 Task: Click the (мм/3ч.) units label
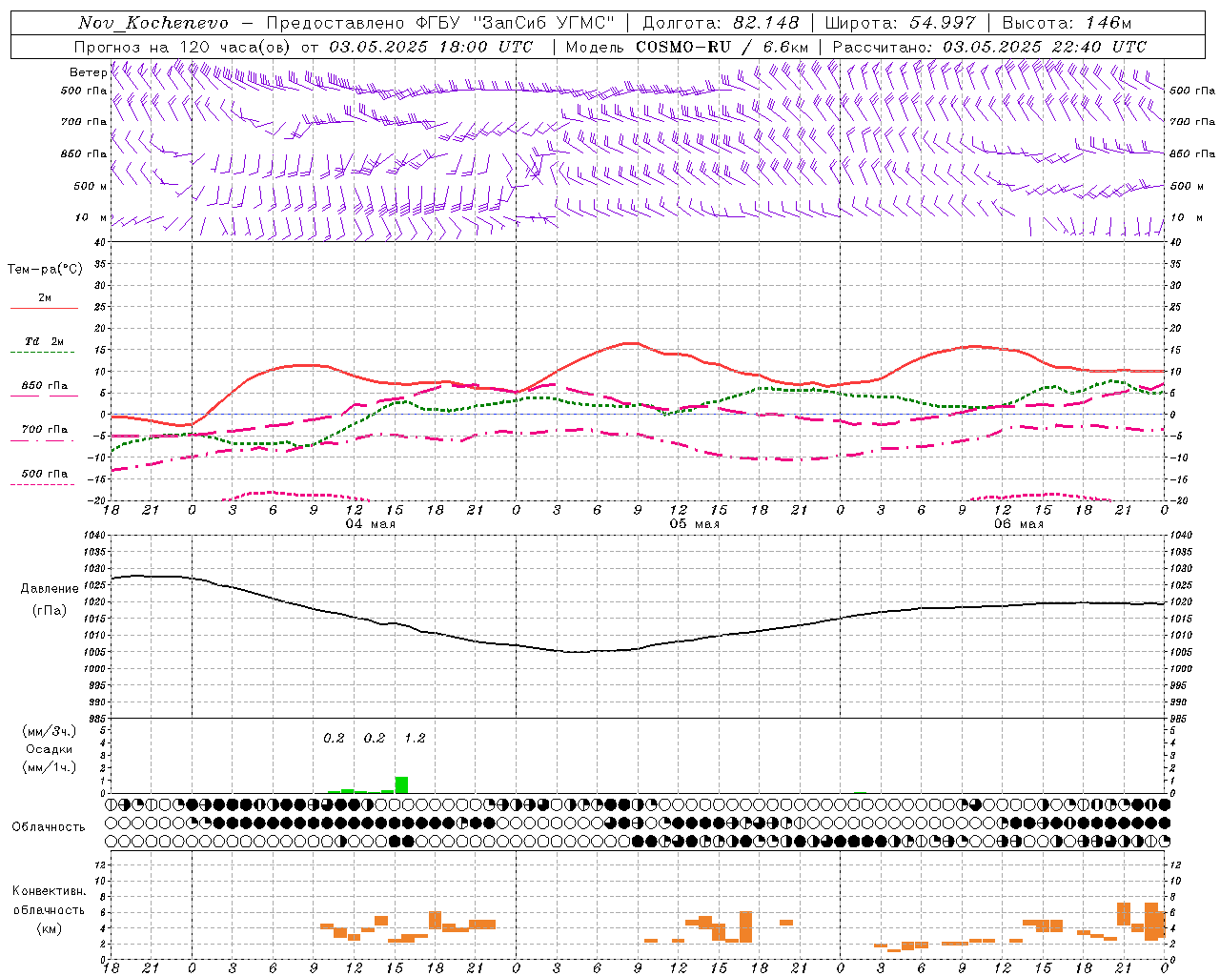coord(49,731)
